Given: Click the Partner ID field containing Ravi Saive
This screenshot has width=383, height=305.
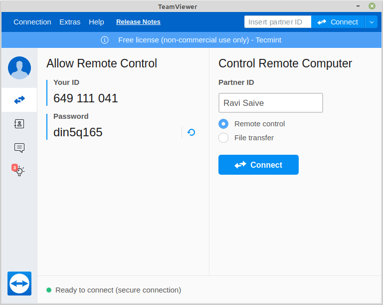Looking at the screenshot, I should pyautogui.click(x=271, y=103).
